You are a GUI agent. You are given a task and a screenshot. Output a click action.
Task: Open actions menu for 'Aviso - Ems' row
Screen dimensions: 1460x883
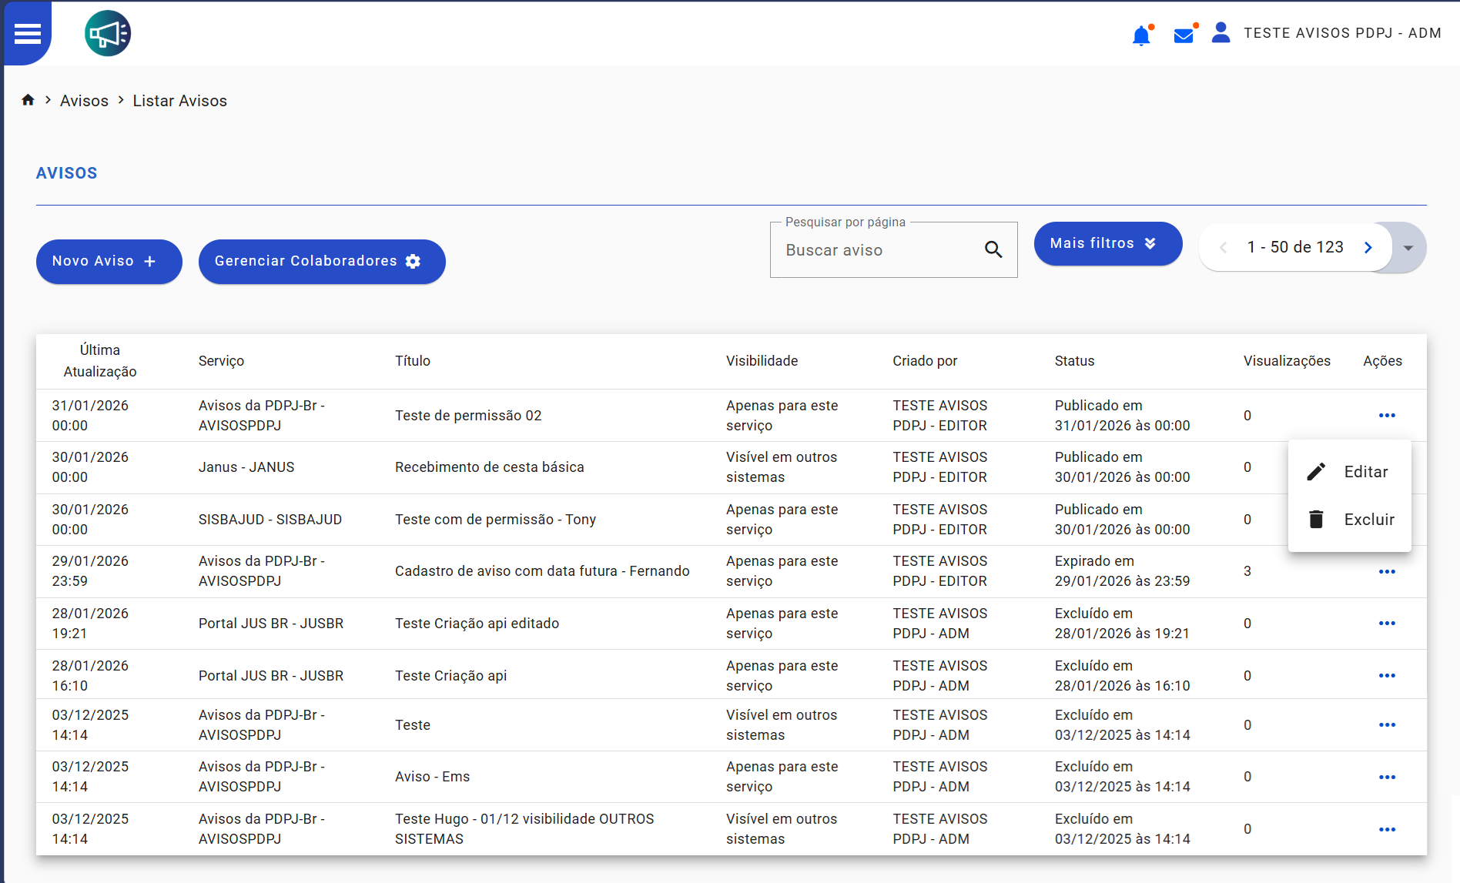1387,778
